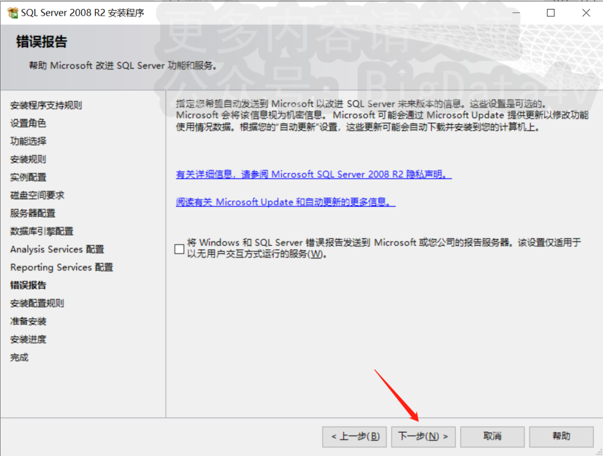Select 安装配置规则 step in sidebar
The width and height of the screenshot is (603, 456).
coord(37,304)
